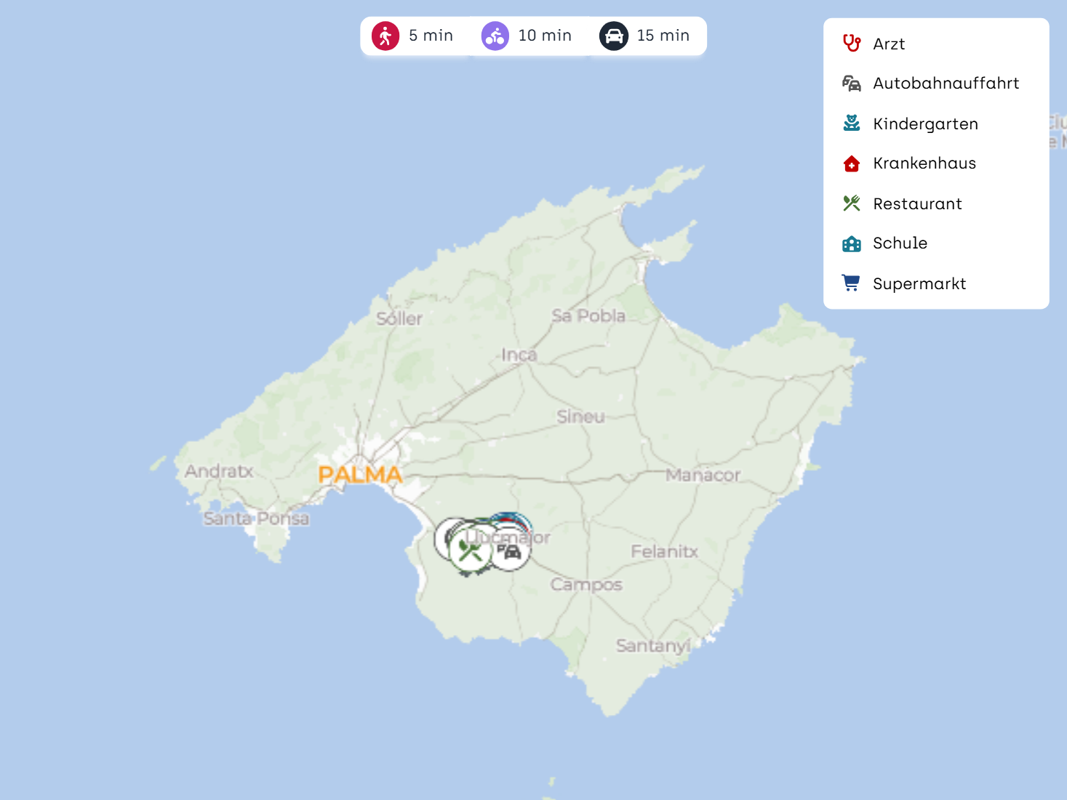Click the Krankenhaus text label
Image resolution: width=1067 pixels, height=800 pixels.
point(924,163)
